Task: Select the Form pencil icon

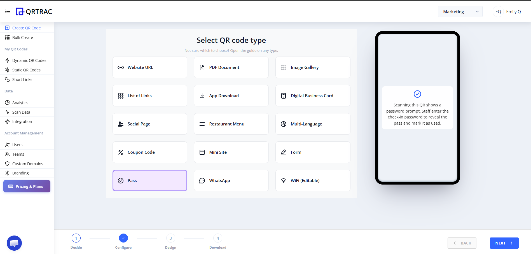Action: click(x=284, y=152)
